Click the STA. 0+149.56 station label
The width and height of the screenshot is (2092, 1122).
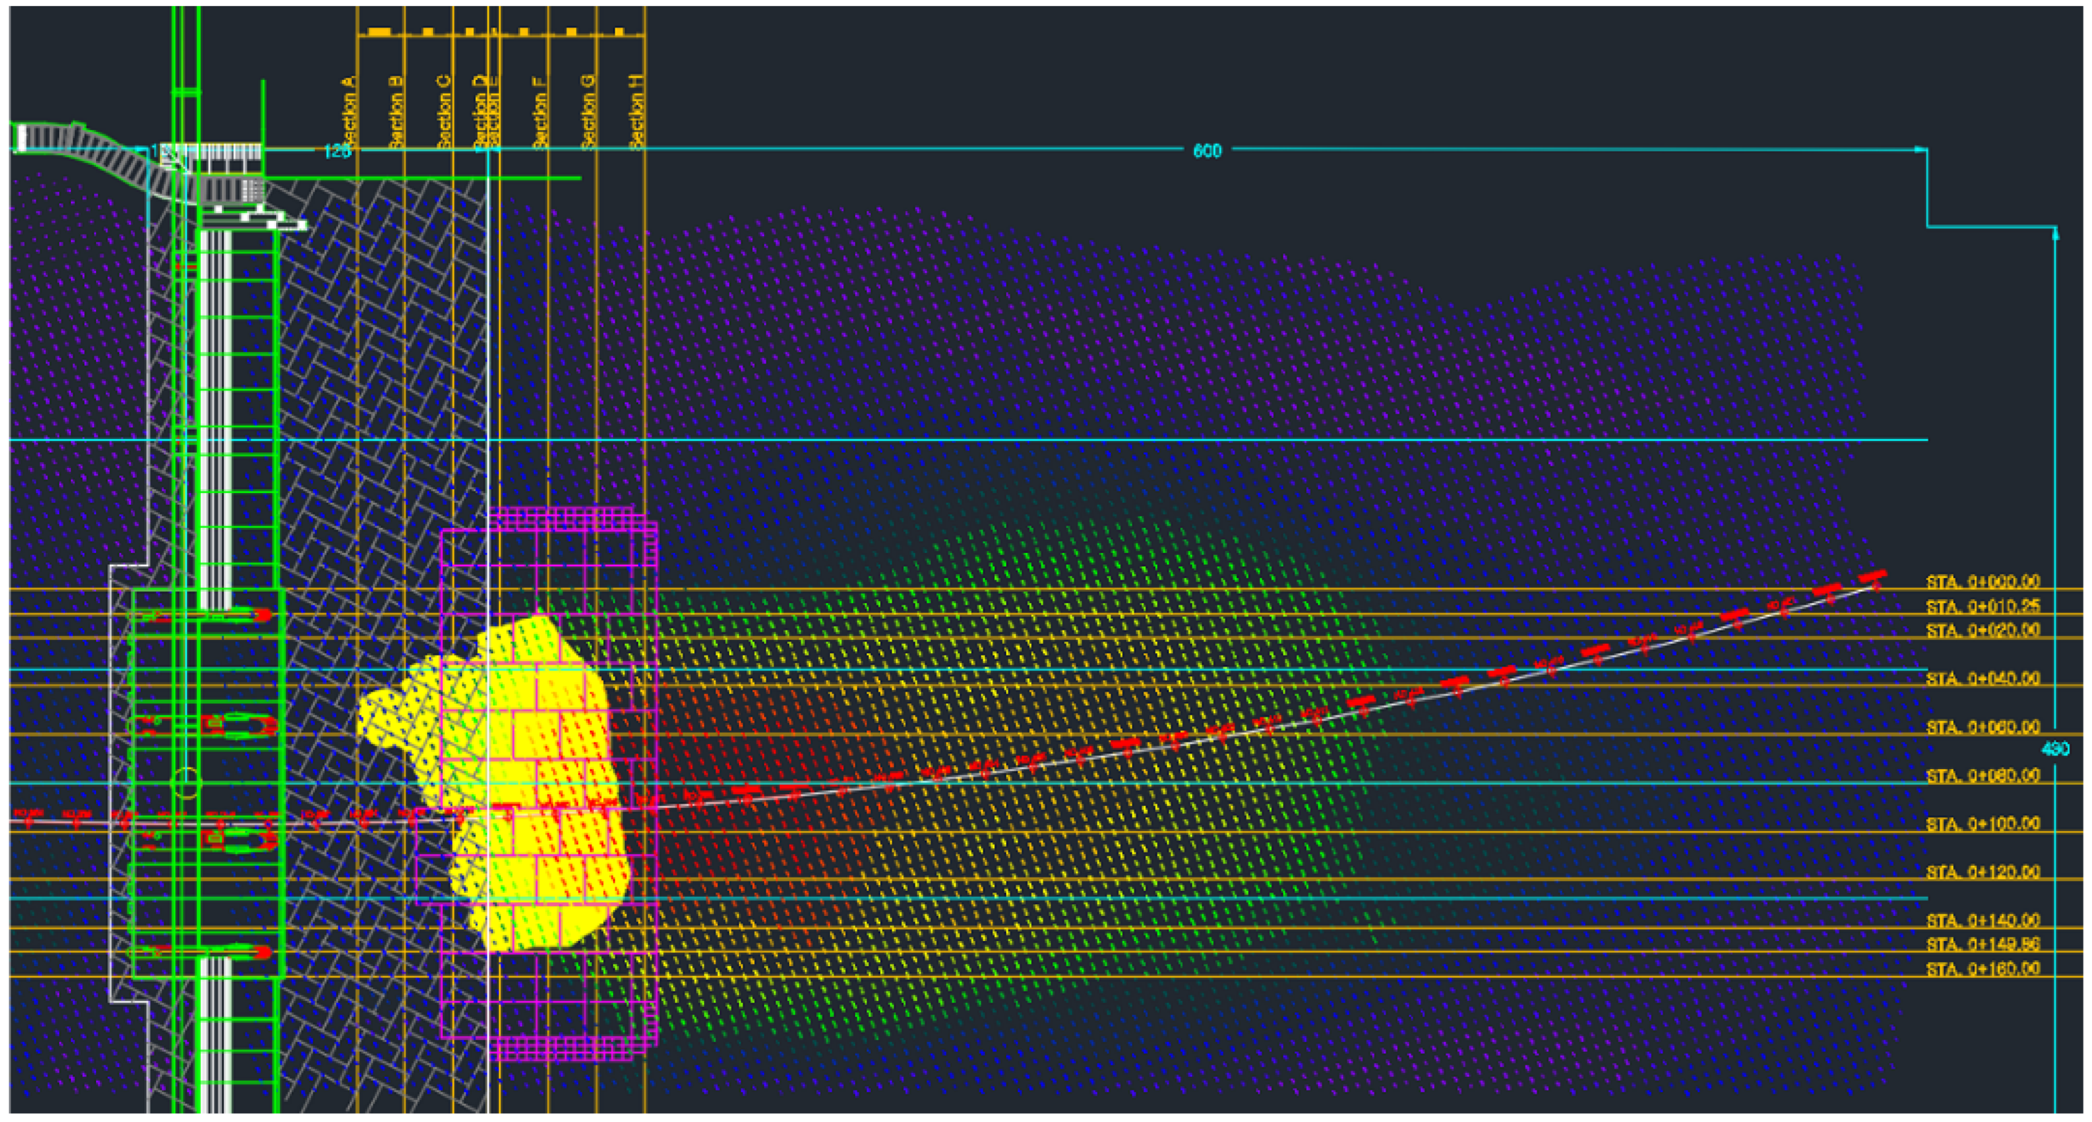click(x=1982, y=944)
